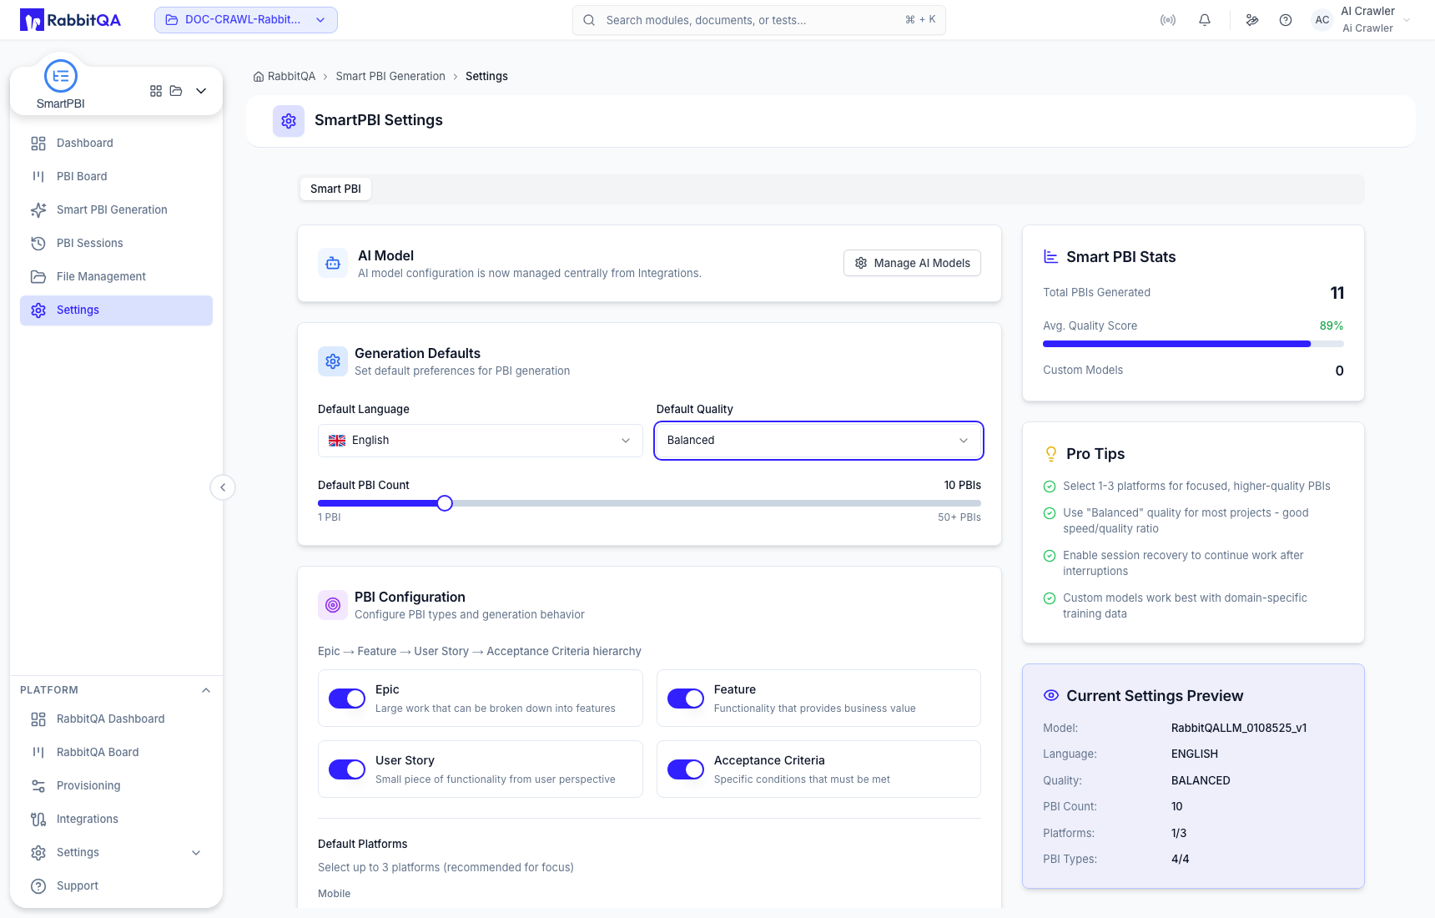This screenshot has width=1435, height=918.
Task: Open the DOC-CRAWL-Rabbit project dropdown
Action: 246,20
